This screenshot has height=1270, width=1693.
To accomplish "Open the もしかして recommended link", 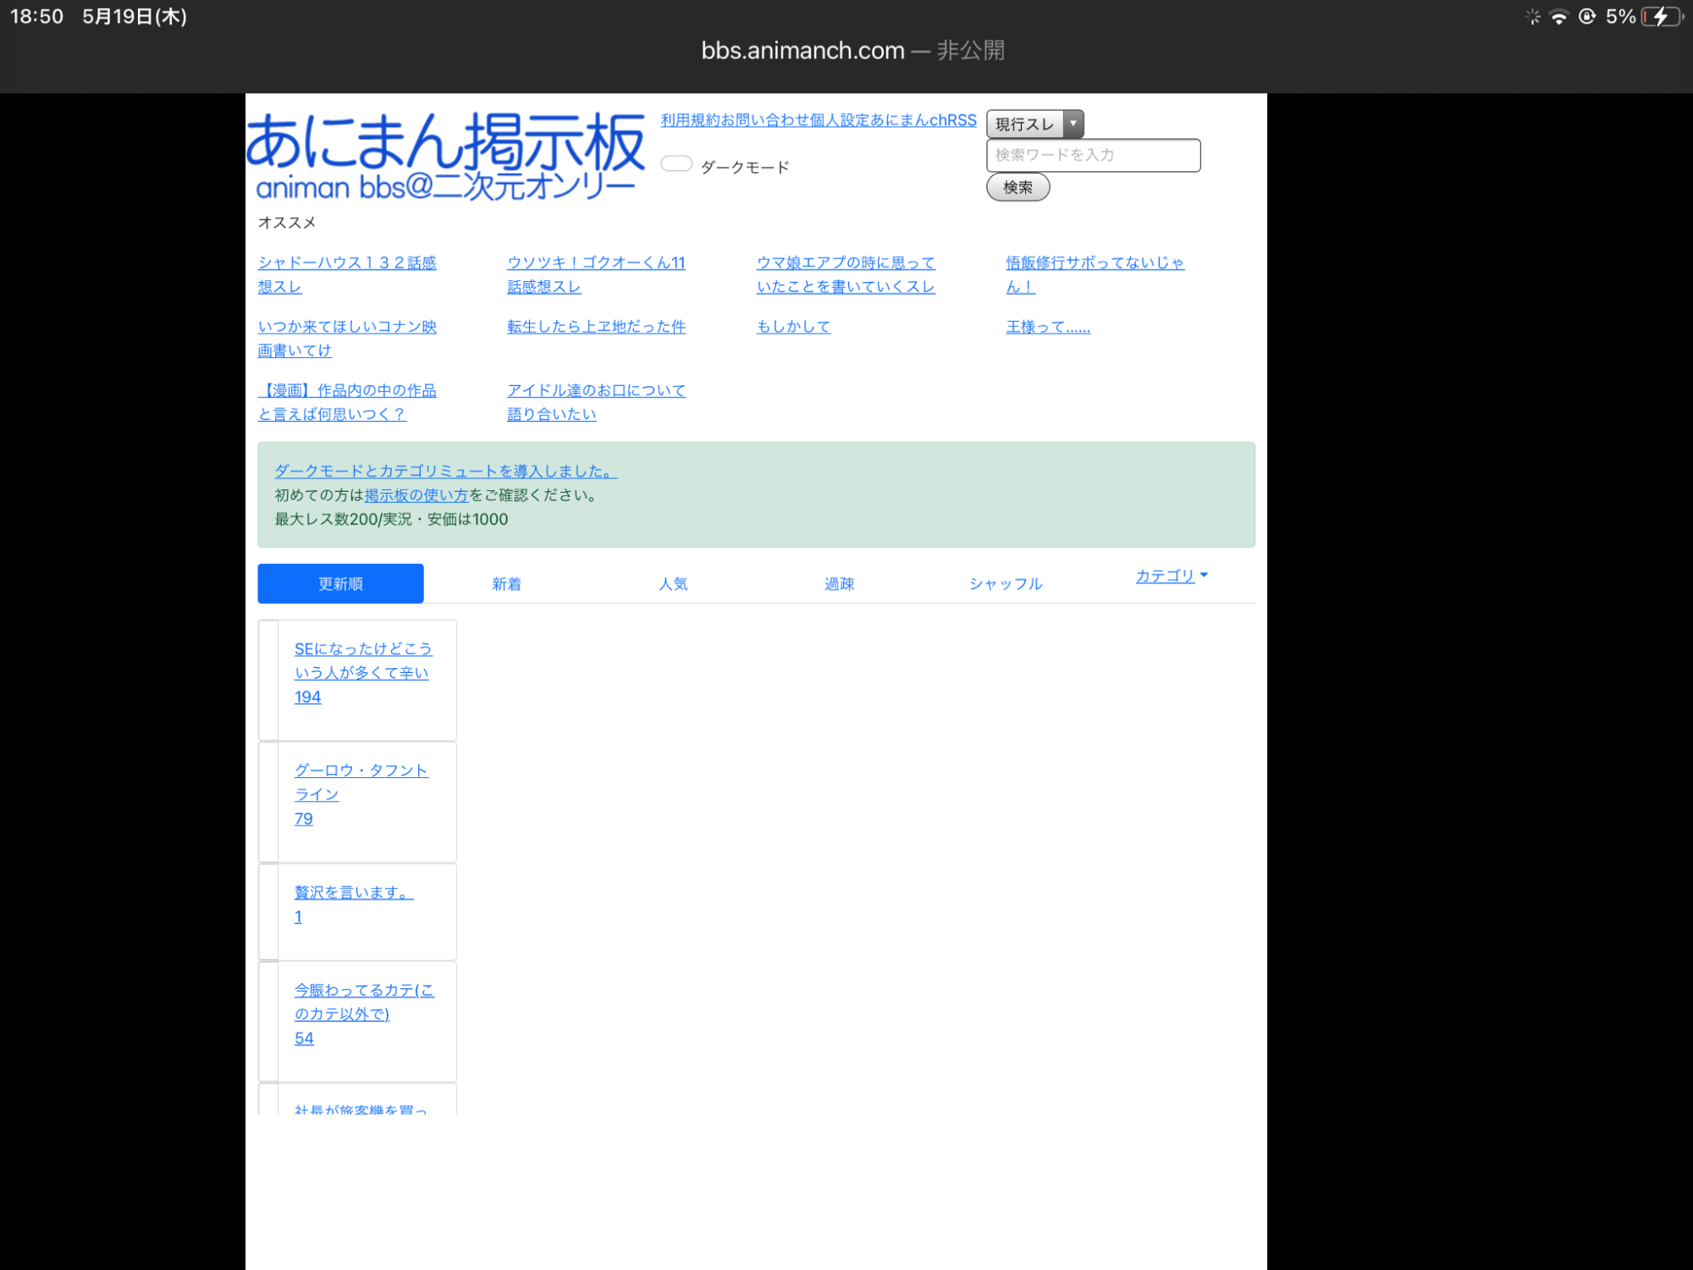I will point(793,326).
